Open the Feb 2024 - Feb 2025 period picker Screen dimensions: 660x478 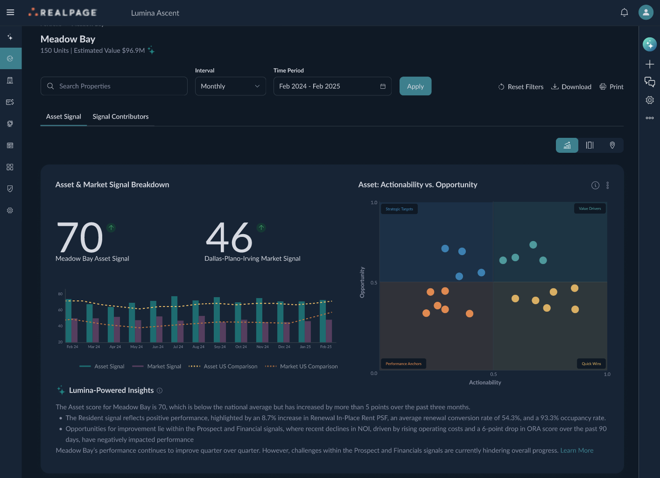click(x=332, y=86)
